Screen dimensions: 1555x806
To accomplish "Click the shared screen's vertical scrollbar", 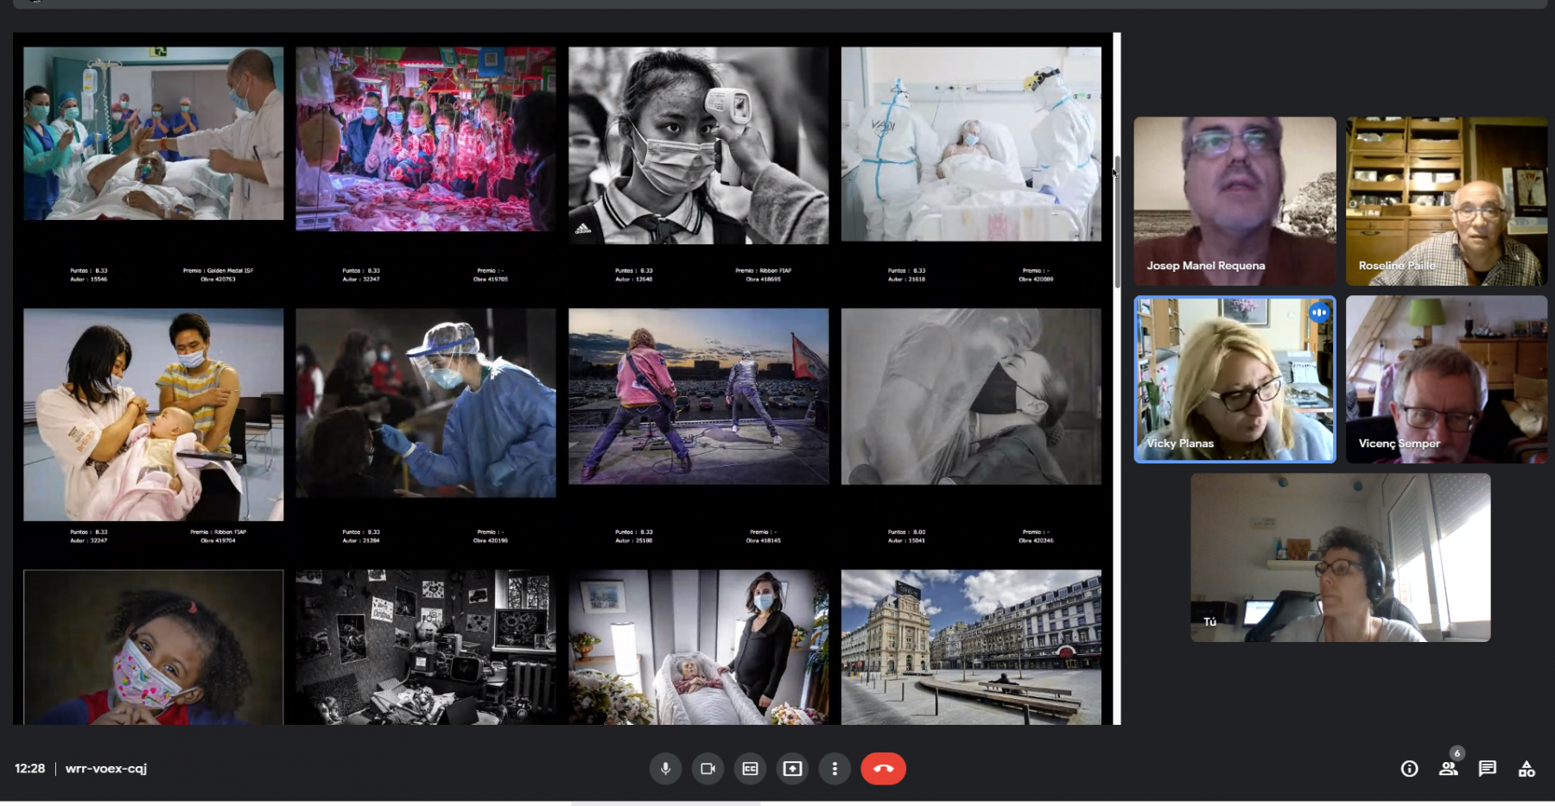I will [x=1117, y=223].
